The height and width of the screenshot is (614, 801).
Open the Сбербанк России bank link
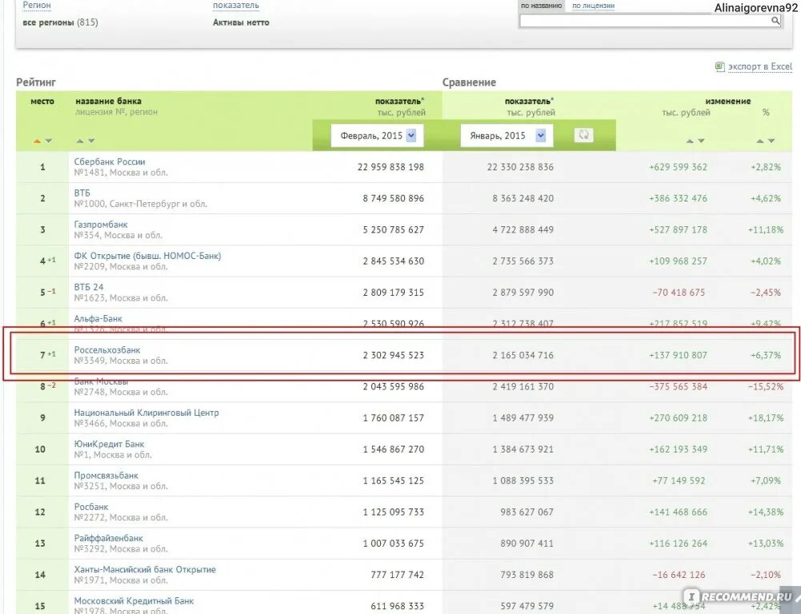110,161
